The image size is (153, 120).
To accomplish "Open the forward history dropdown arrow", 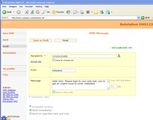I will [x=22, y=12].
